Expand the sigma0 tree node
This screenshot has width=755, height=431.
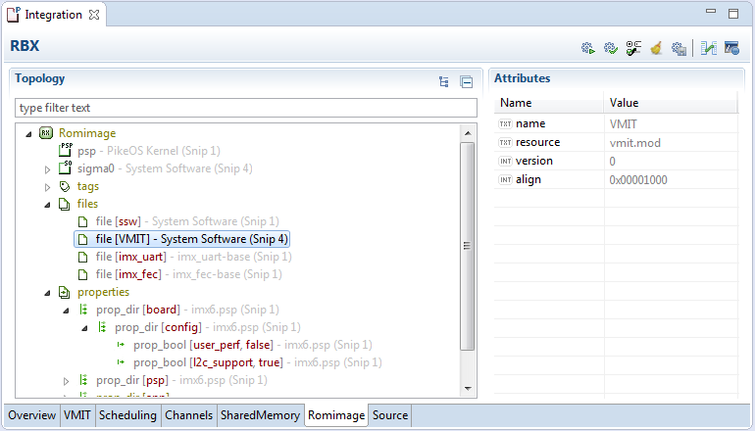pyautogui.click(x=48, y=168)
